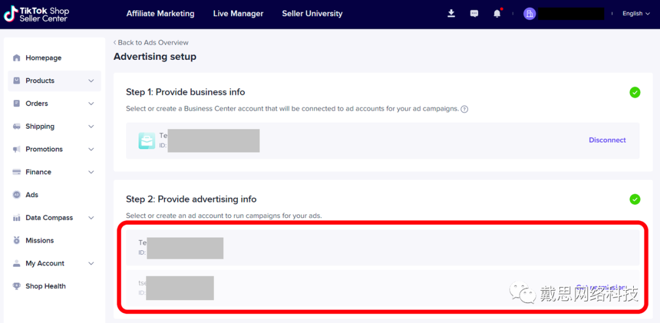
Task: Open Live Manager in top navigation
Action: click(238, 13)
